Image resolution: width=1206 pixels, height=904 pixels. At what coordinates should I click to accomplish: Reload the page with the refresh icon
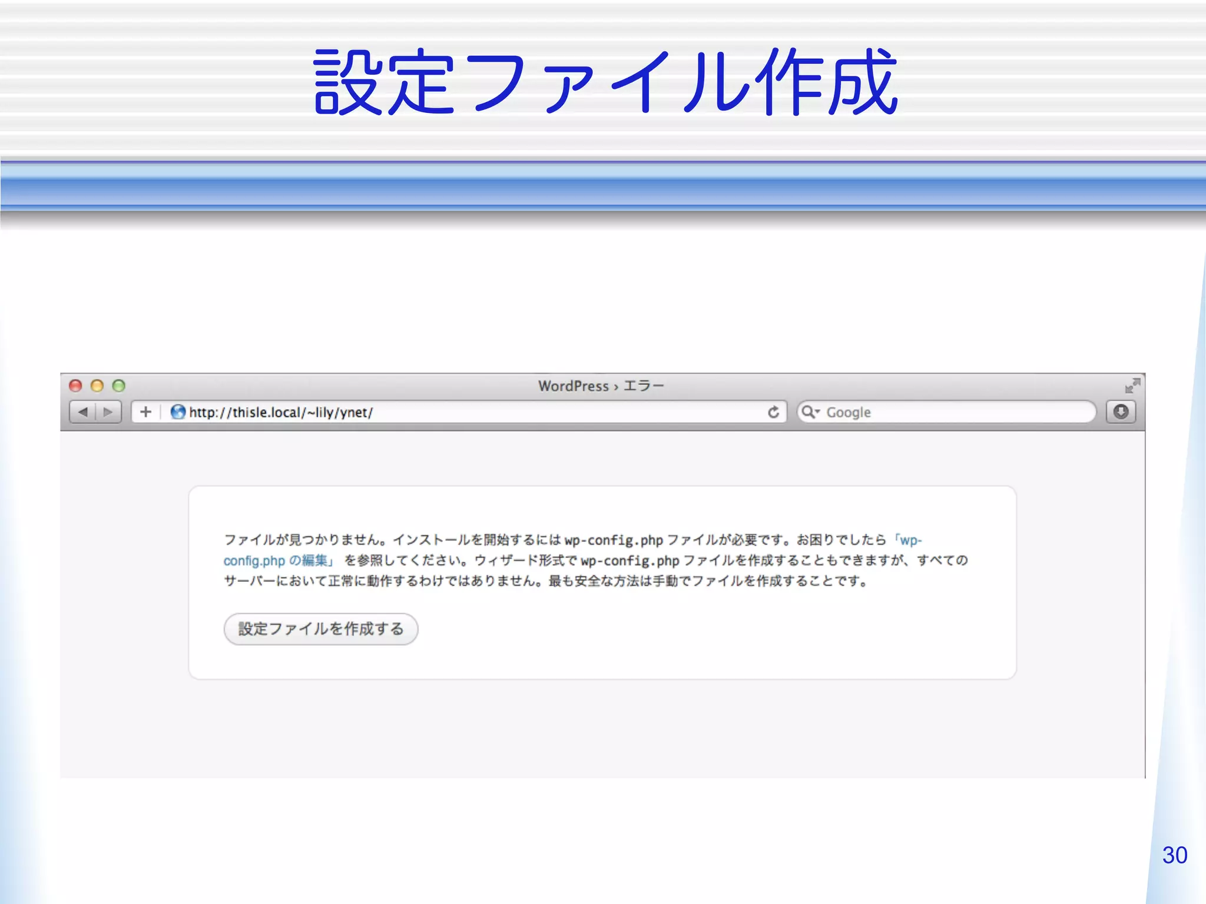tap(773, 412)
